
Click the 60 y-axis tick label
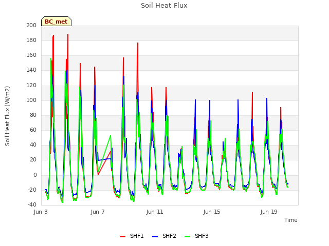[33, 130]
